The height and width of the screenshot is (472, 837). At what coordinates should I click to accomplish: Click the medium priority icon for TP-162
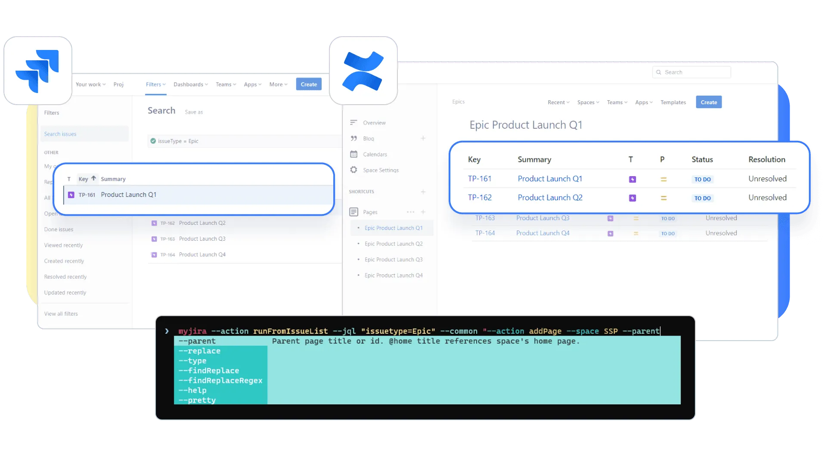[x=663, y=198]
